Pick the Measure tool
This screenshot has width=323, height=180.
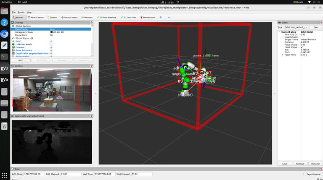pos(87,17)
